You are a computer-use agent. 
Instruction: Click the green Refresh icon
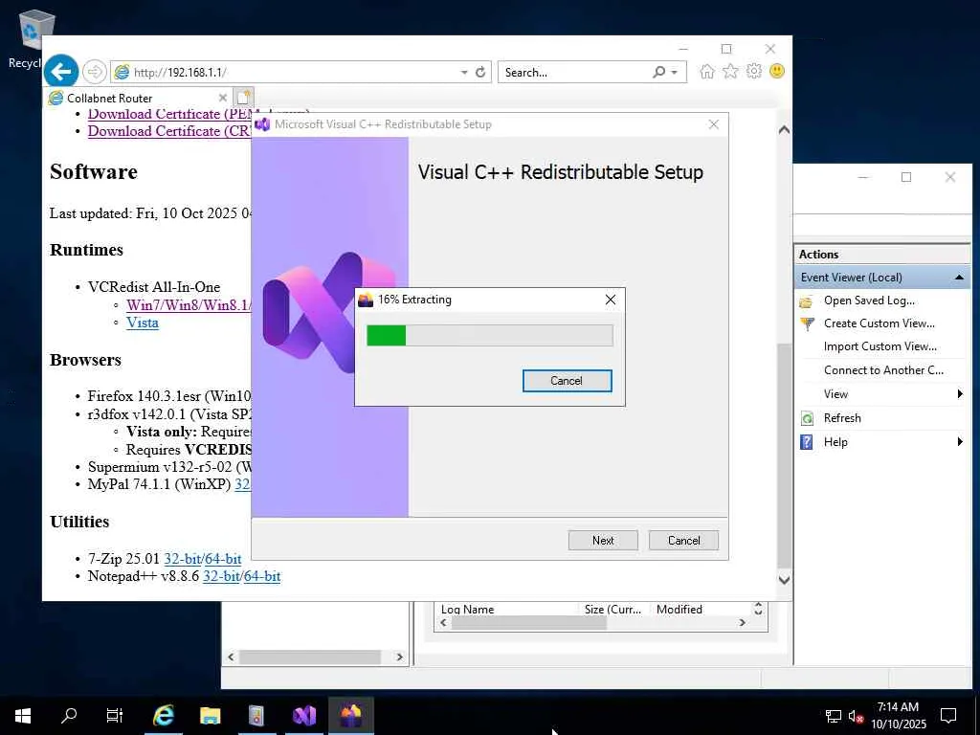[x=807, y=418]
